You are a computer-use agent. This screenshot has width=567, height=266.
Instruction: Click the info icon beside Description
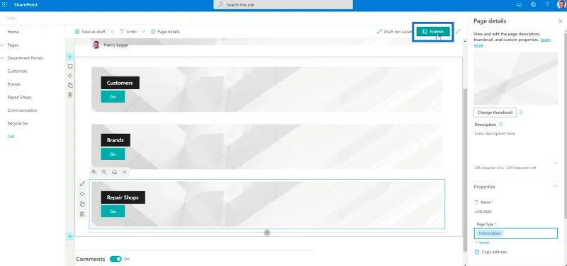(x=501, y=125)
